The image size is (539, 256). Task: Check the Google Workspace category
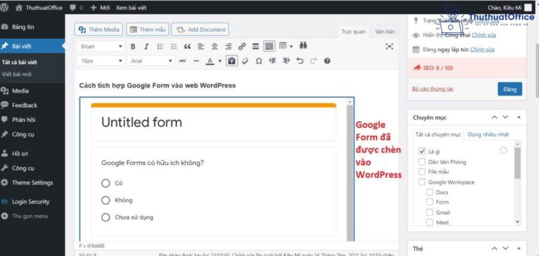click(x=422, y=182)
